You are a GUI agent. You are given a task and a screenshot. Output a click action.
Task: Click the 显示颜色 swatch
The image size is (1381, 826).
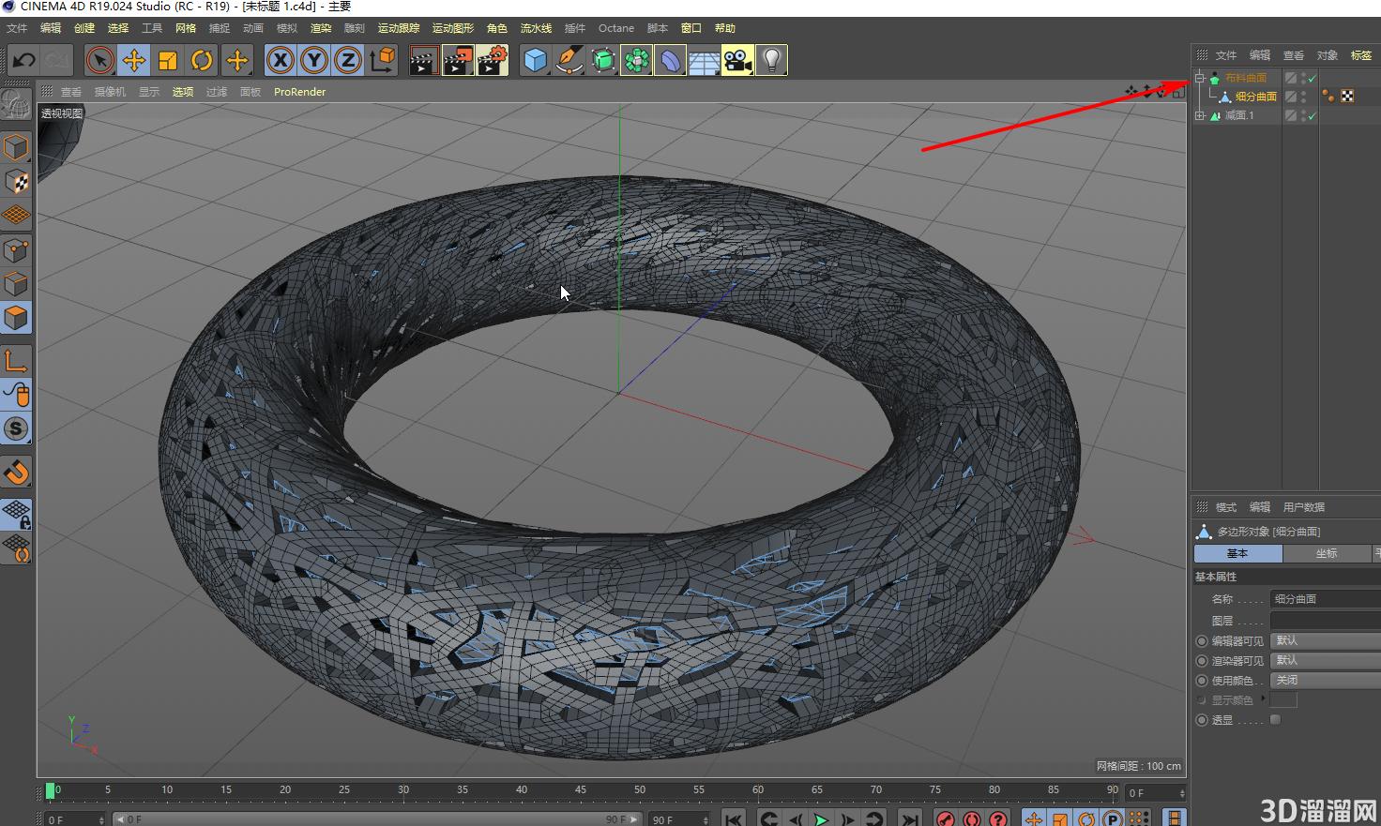(x=1283, y=700)
